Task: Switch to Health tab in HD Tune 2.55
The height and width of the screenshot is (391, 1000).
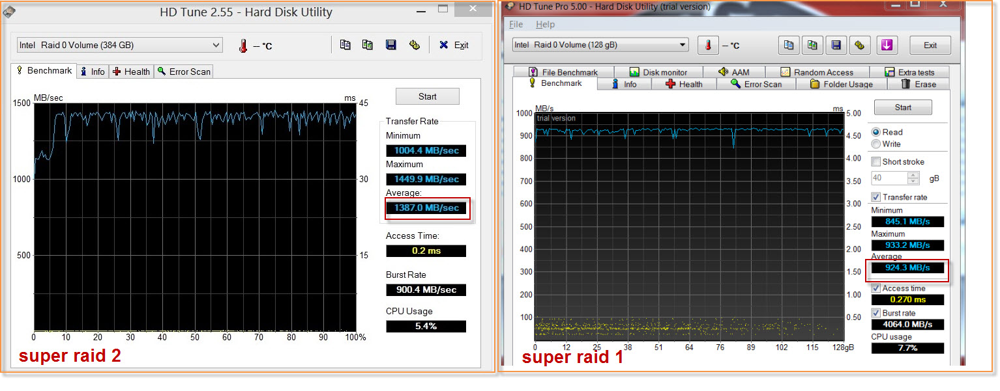Action: click(131, 72)
